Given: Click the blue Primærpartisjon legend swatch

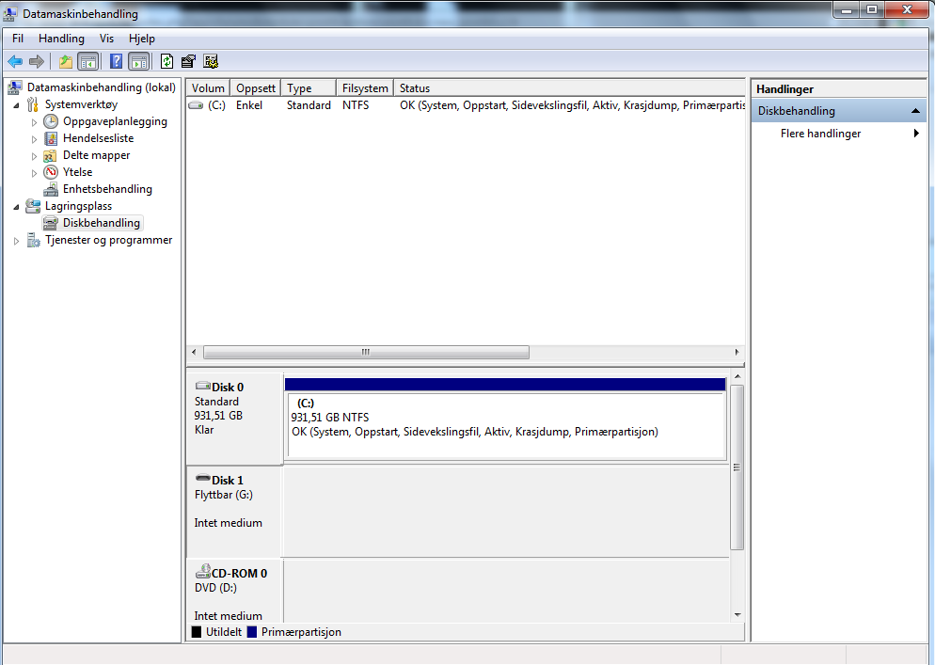Looking at the screenshot, I should point(252,631).
